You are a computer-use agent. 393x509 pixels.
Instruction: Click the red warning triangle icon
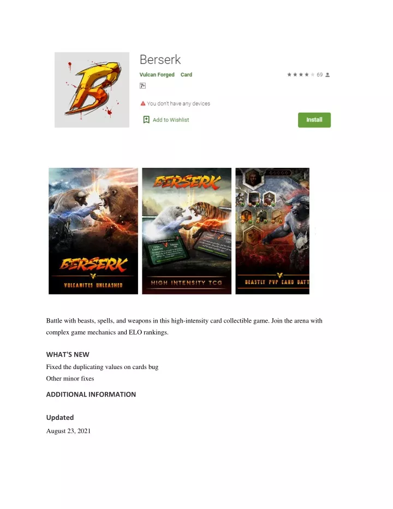click(x=143, y=103)
